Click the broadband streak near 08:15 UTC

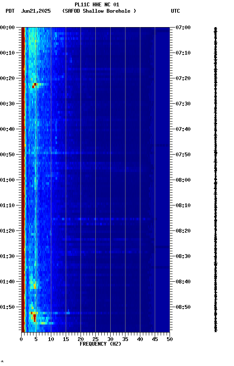[104, 219]
